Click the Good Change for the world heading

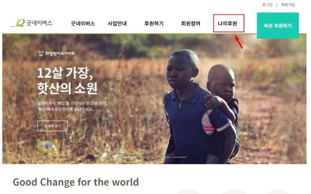[76, 182]
